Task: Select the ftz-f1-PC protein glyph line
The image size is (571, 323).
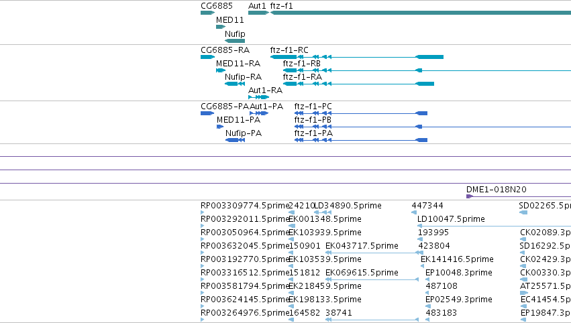Action: click(x=360, y=113)
